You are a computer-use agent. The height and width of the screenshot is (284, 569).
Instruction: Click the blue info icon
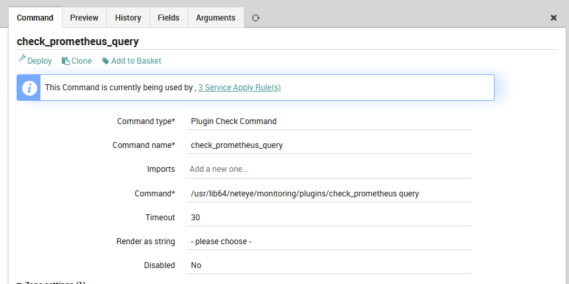pyautogui.click(x=29, y=88)
